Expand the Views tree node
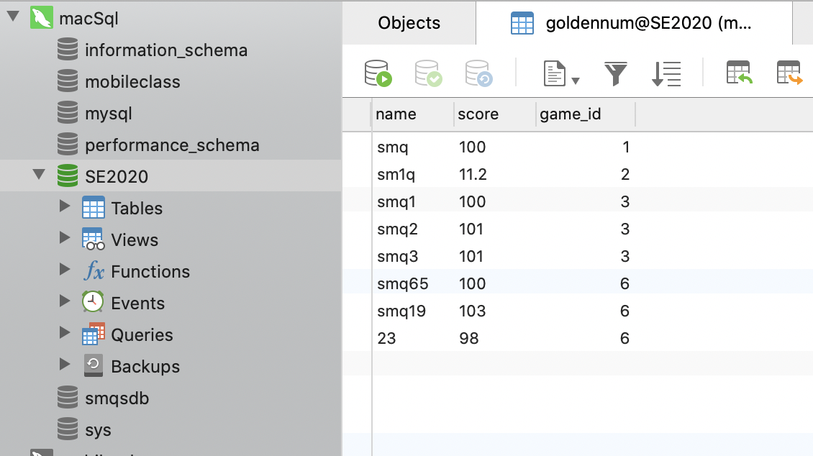The width and height of the screenshot is (813, 456). click(65, 240)
